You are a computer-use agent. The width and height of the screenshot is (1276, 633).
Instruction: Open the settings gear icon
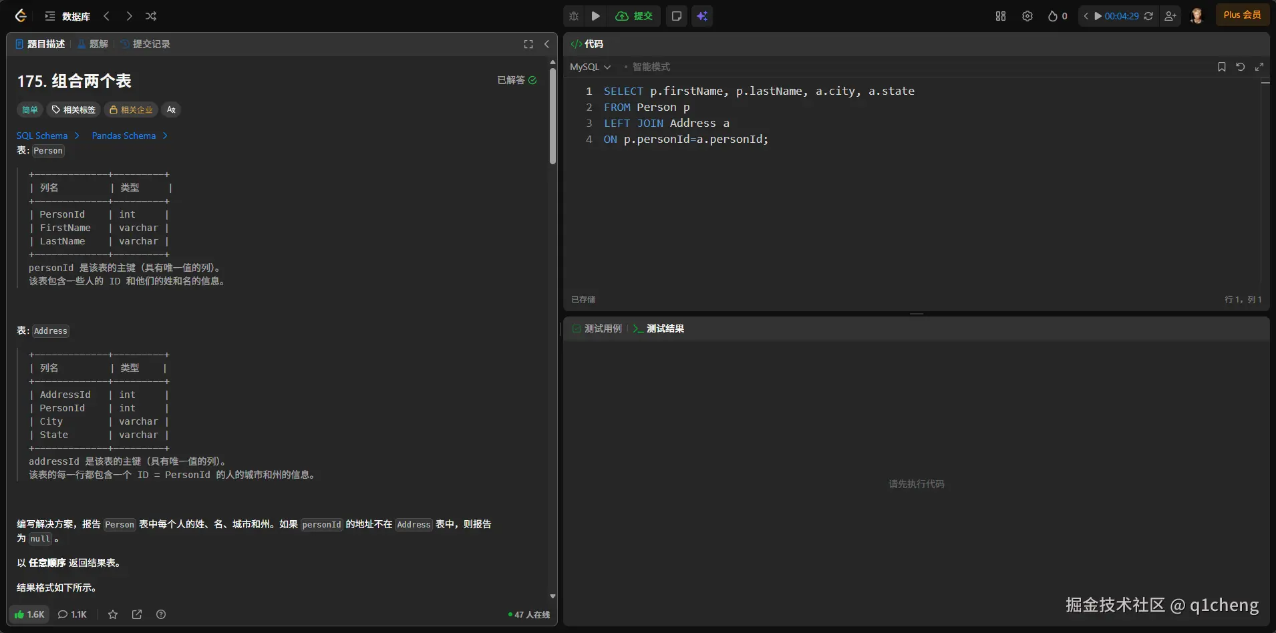click(1027, 16)
